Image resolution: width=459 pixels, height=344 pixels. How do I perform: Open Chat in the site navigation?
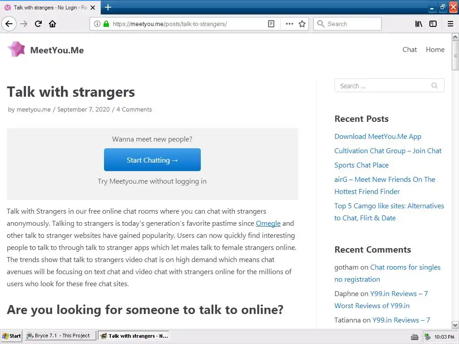(410, 50)
